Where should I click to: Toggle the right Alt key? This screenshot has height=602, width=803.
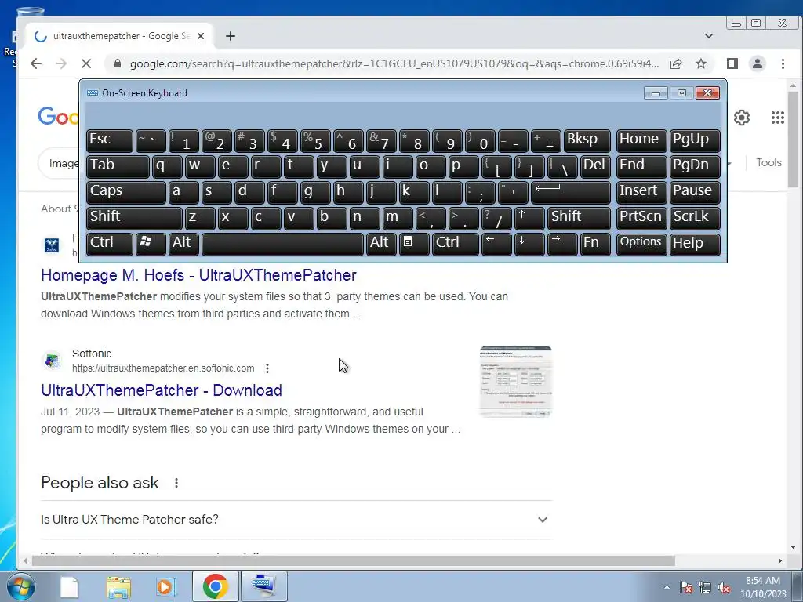tap(381, 243)
